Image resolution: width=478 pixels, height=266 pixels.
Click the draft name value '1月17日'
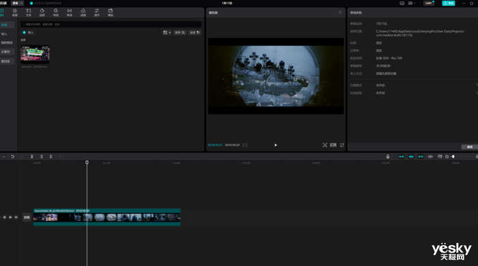(x=381, y=24)
